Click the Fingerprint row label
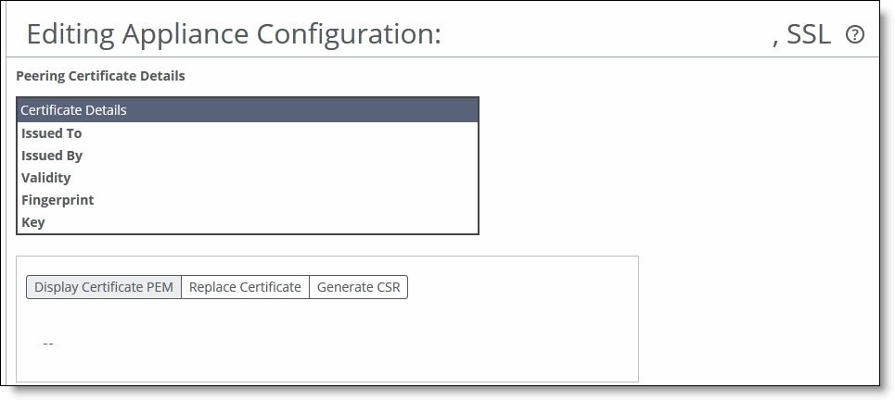Viewport: 895px width, 401px height. coord(58,200)
